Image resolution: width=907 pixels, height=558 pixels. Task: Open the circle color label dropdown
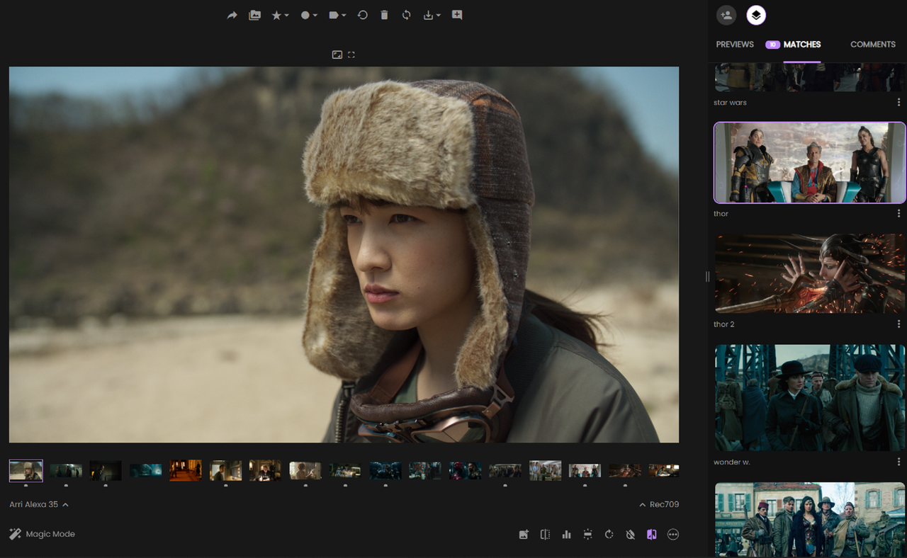309,15
